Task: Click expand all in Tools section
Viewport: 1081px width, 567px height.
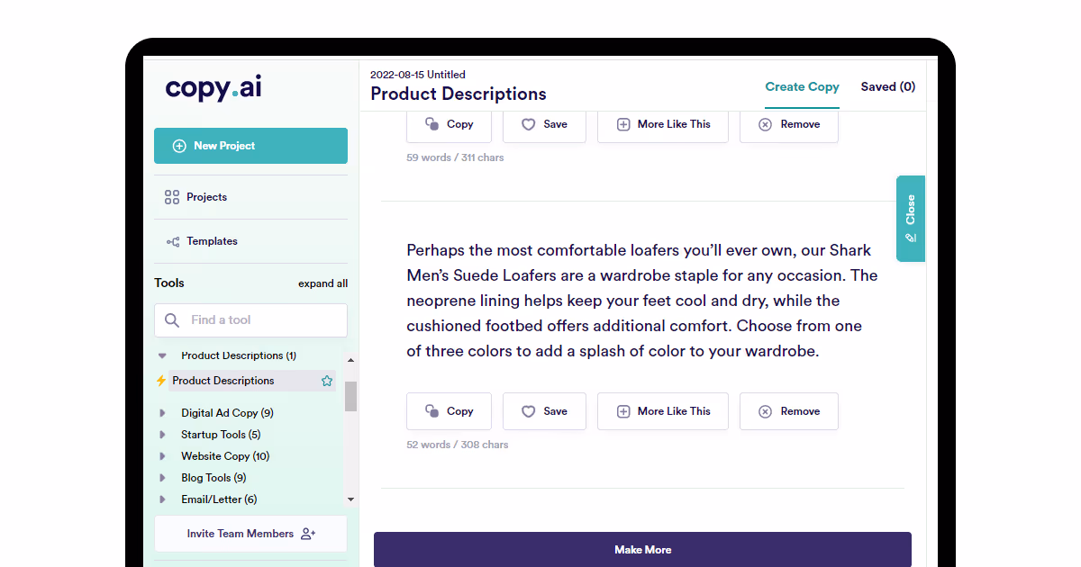Action: 322,283
